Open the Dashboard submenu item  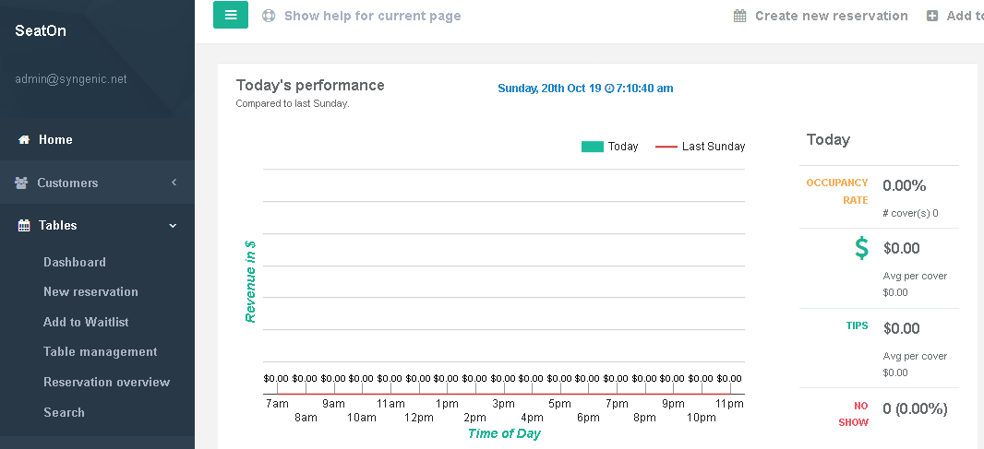pyautogui.click(x=75, y=262)
